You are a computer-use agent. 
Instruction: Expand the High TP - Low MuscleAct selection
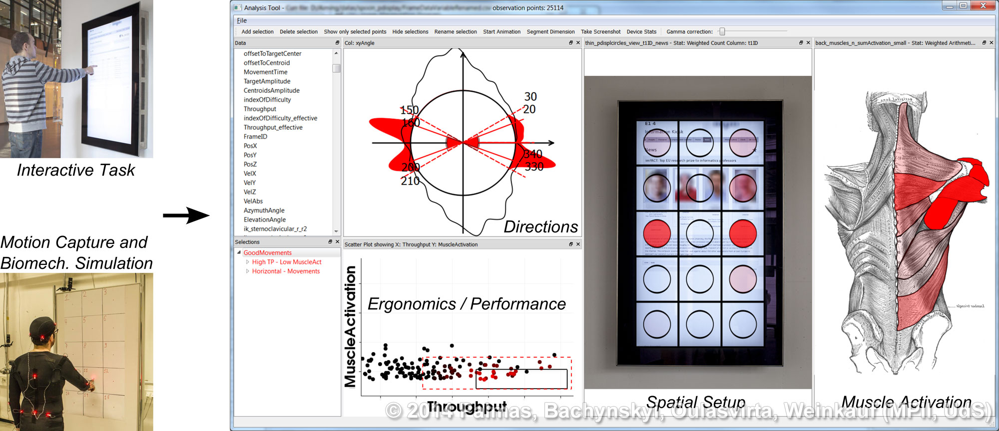(x=247, y=262)
